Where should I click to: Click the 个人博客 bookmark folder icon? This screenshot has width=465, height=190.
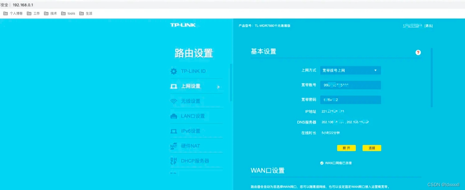click(x=6, y=13)
